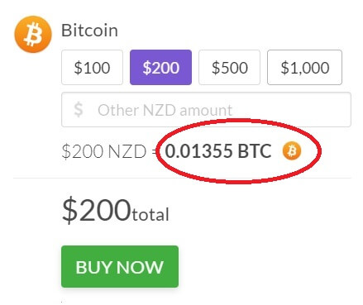The image size is (363, 305).
Task: Click the large orange Bitcoin logo
Action: pyautogui.click(x=33, y=34)
